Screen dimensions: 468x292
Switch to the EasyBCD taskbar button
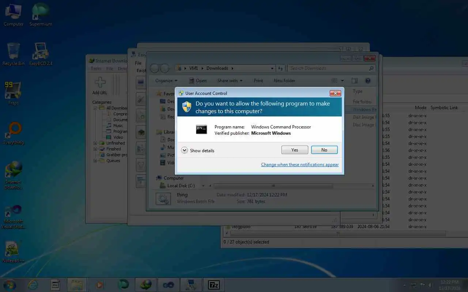click(191, 285)
